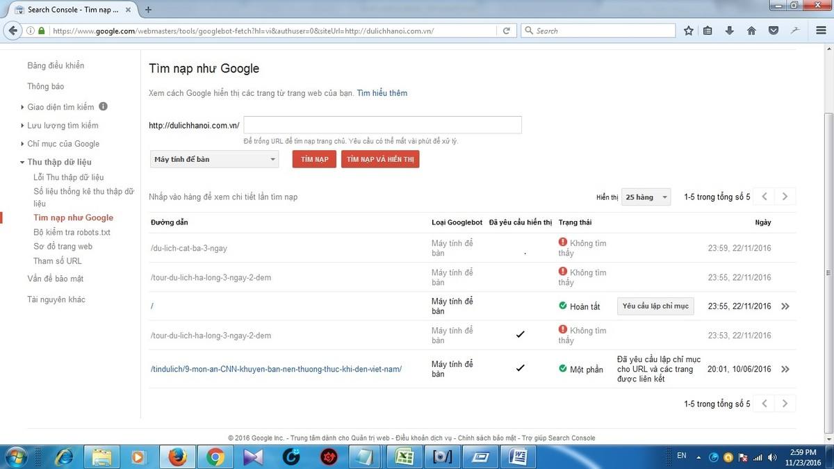Click the URL path input field
The width and height of the screenshot is (834, 469).
pyautogui.click(x=382, y=125)
